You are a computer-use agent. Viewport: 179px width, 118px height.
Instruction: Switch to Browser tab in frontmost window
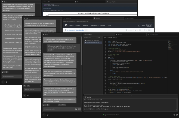coord(119,35)
